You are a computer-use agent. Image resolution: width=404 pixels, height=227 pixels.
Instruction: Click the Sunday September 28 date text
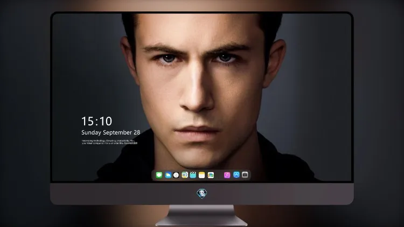click(111, 132)
